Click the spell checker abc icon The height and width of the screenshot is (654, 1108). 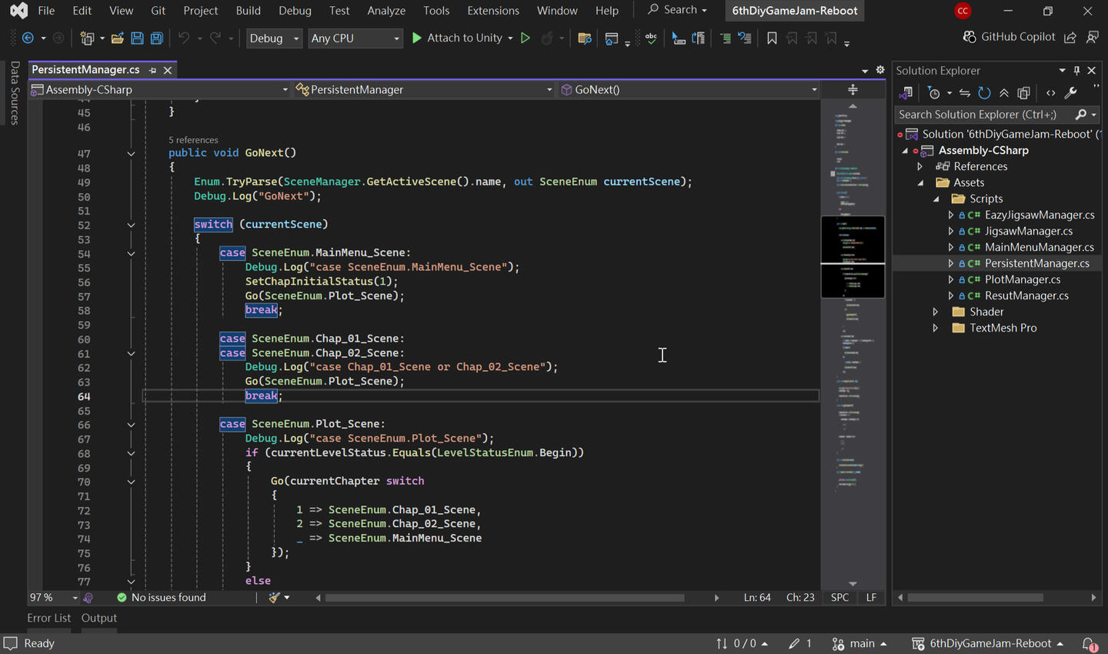(x=651, y=38)
